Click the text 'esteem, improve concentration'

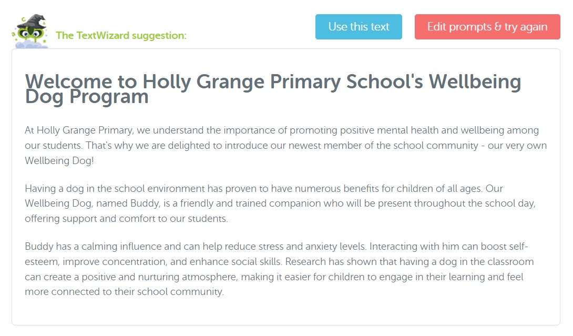[96, 262]
